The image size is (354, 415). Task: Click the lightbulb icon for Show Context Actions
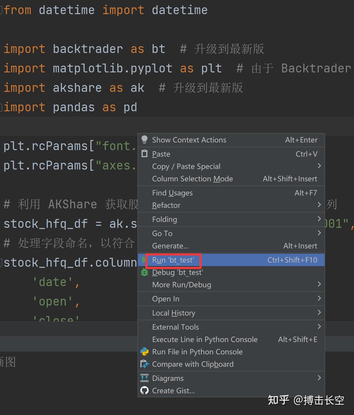144,140
